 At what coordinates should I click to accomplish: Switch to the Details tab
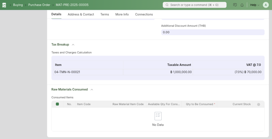56,14
